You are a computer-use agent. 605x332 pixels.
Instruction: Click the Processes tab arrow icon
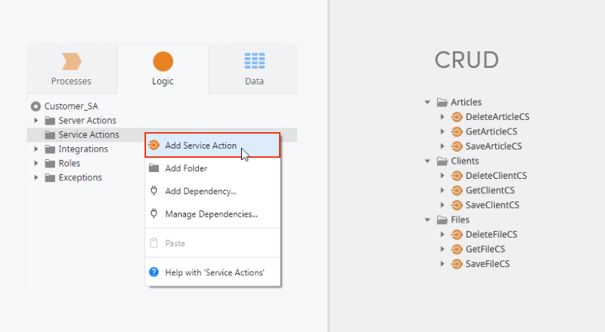point(71,61)
